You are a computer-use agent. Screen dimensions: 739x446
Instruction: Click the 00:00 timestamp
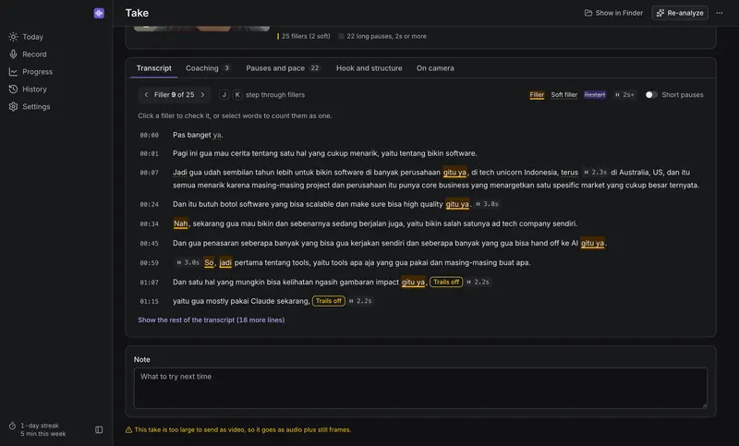[x=149, y=135]
